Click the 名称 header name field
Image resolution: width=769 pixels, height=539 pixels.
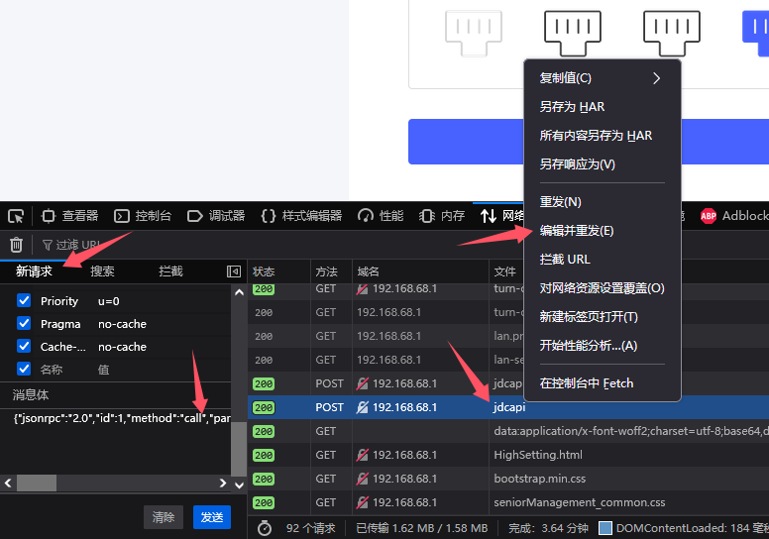click(x=52, y=370)
